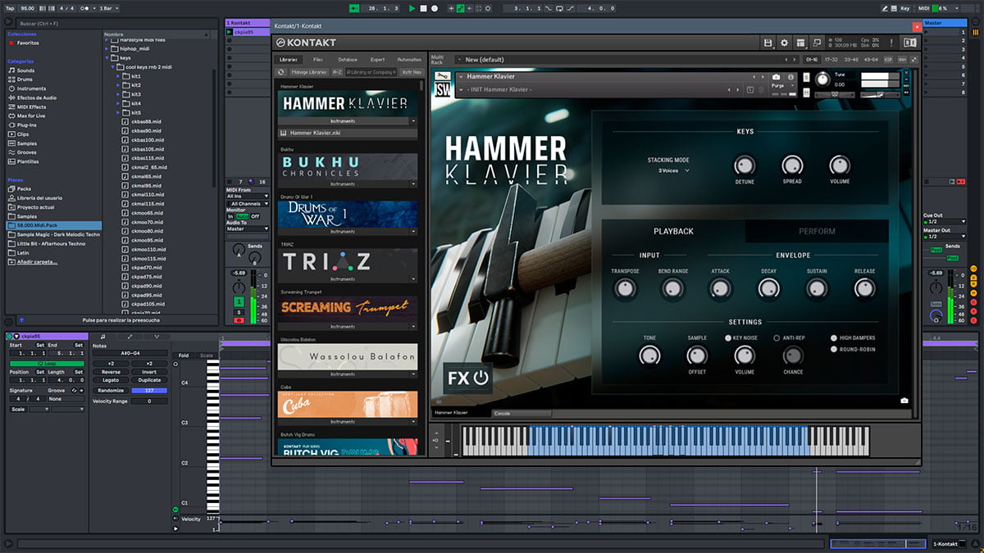Click the Kontakt minimized view icon
Screen dimensions: 984x553
(x=818, y=43)
